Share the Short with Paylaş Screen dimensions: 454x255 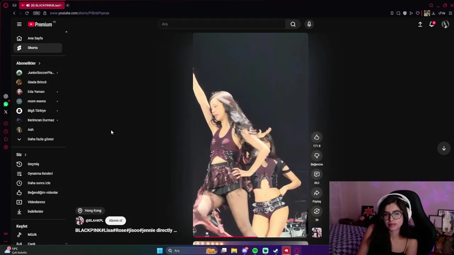317,193
